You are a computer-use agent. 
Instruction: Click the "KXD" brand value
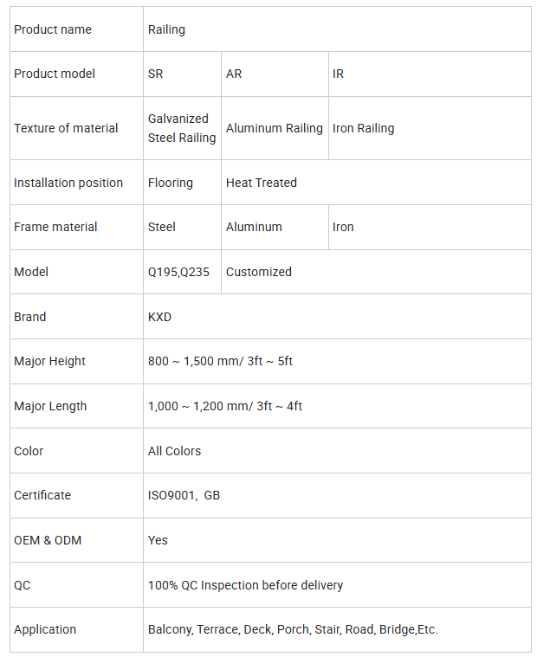coord(160,317)
